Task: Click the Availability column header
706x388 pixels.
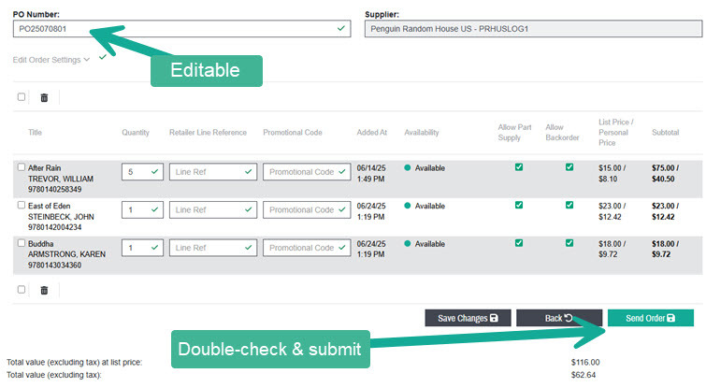Action: [422, 133]
